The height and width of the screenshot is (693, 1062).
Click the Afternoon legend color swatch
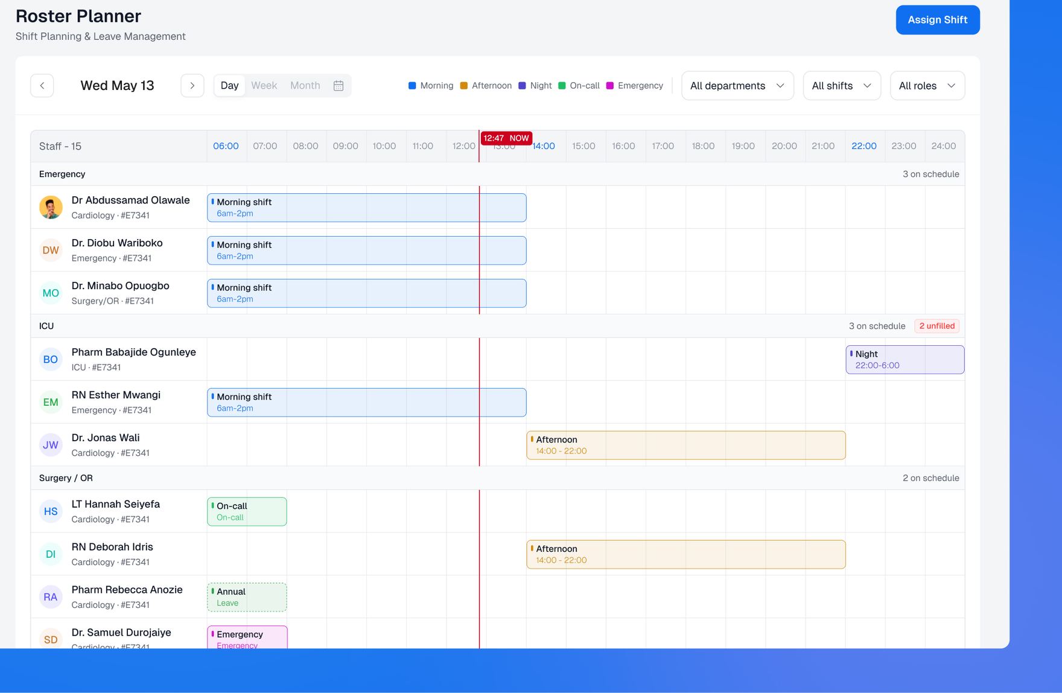(x=464, y=86)
